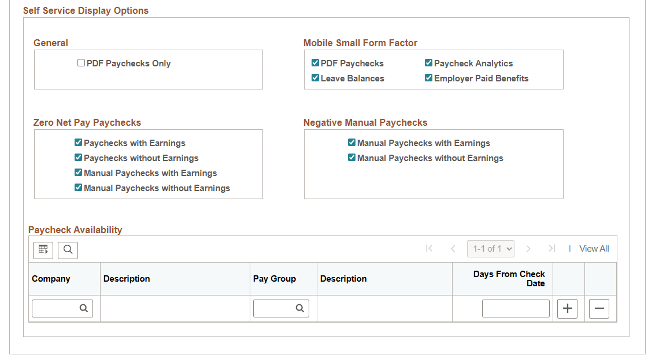
Task: Disable Manual Paychecks without Earnings under Negative Manual
Action: pos(351,158)
